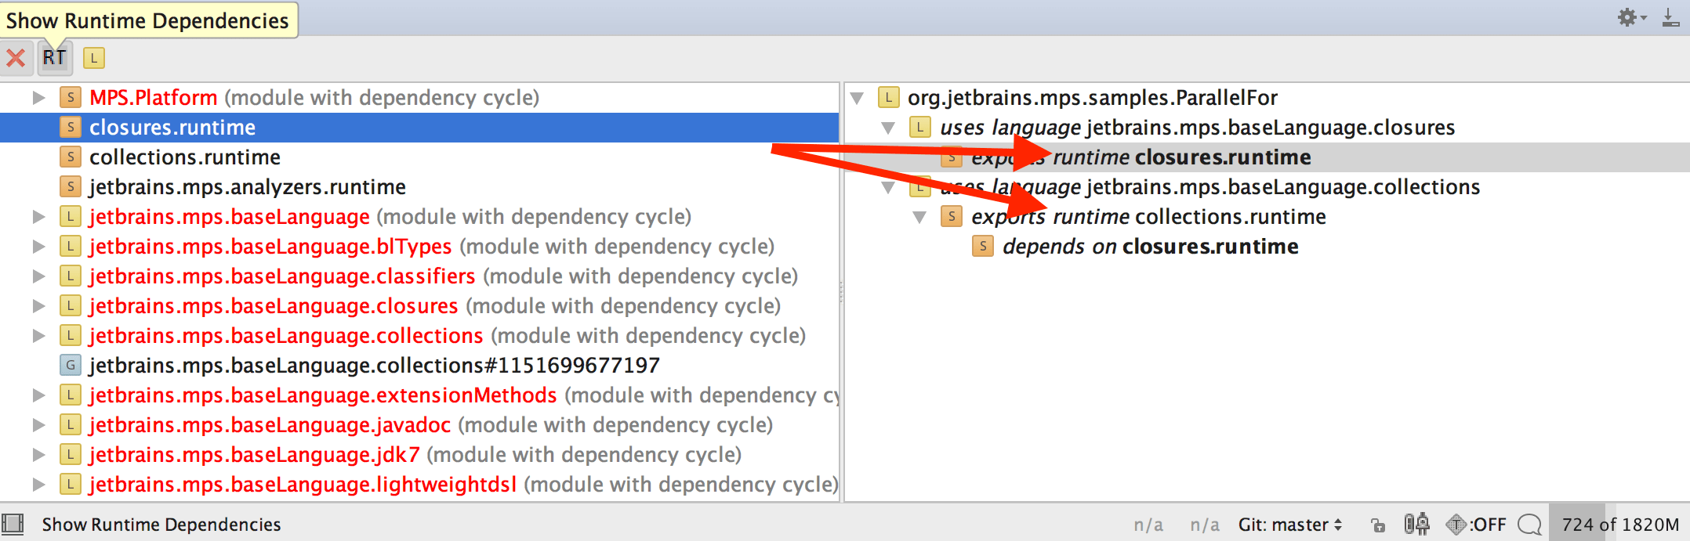Viewport: 1690px width, 541px height.
Task: Click the G icon of collections#1151699677197
Action: (71, 366)
